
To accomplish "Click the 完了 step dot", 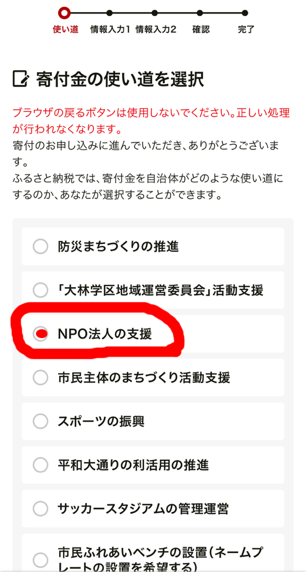I will point(245,13).
